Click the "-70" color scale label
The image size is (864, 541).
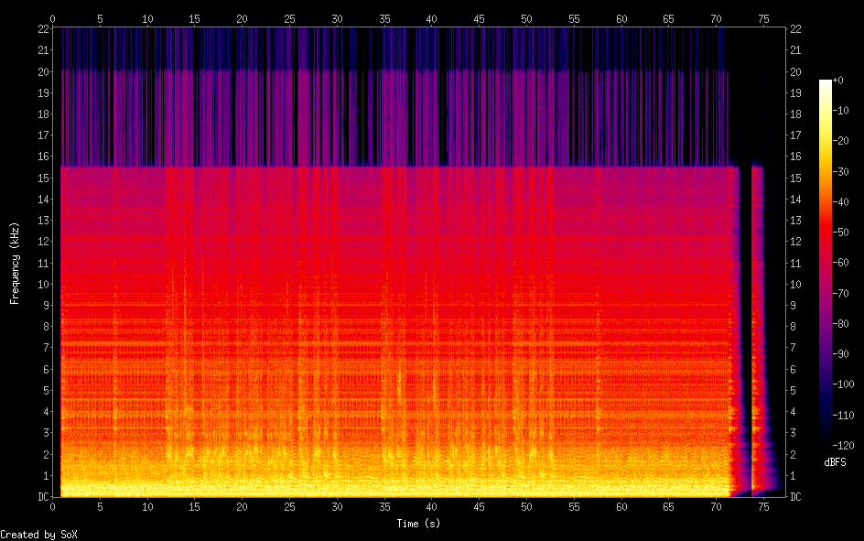pos(840,294)
